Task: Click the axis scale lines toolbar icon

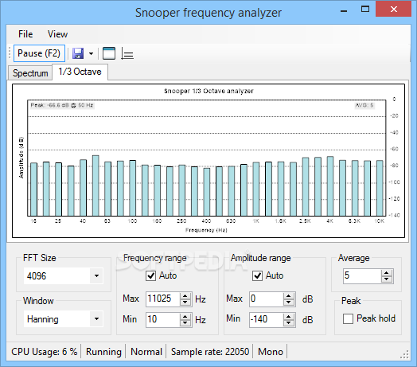Action: (127, 53)
